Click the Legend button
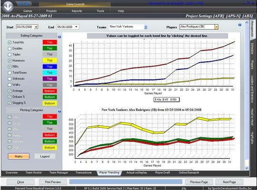This screenshot has height=190, width=257. pos(45,156)
